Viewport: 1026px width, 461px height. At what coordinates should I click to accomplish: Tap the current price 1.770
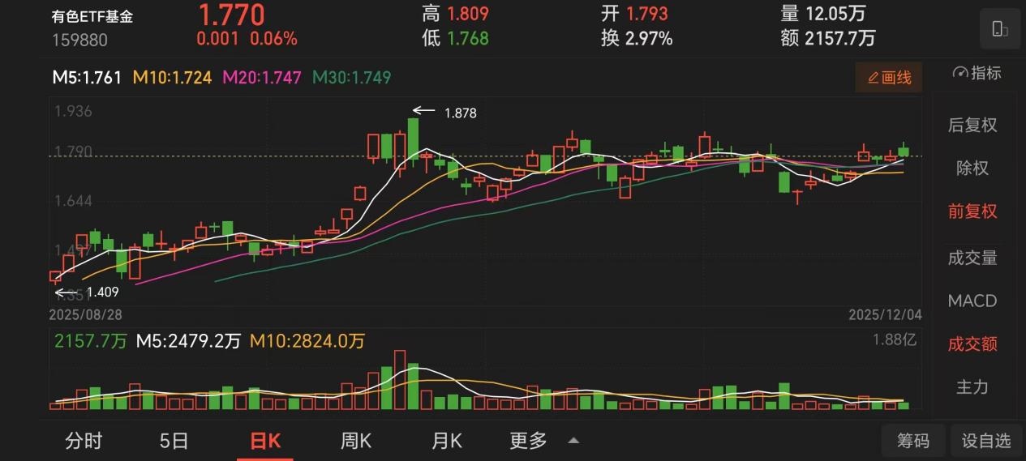[231, 15]
